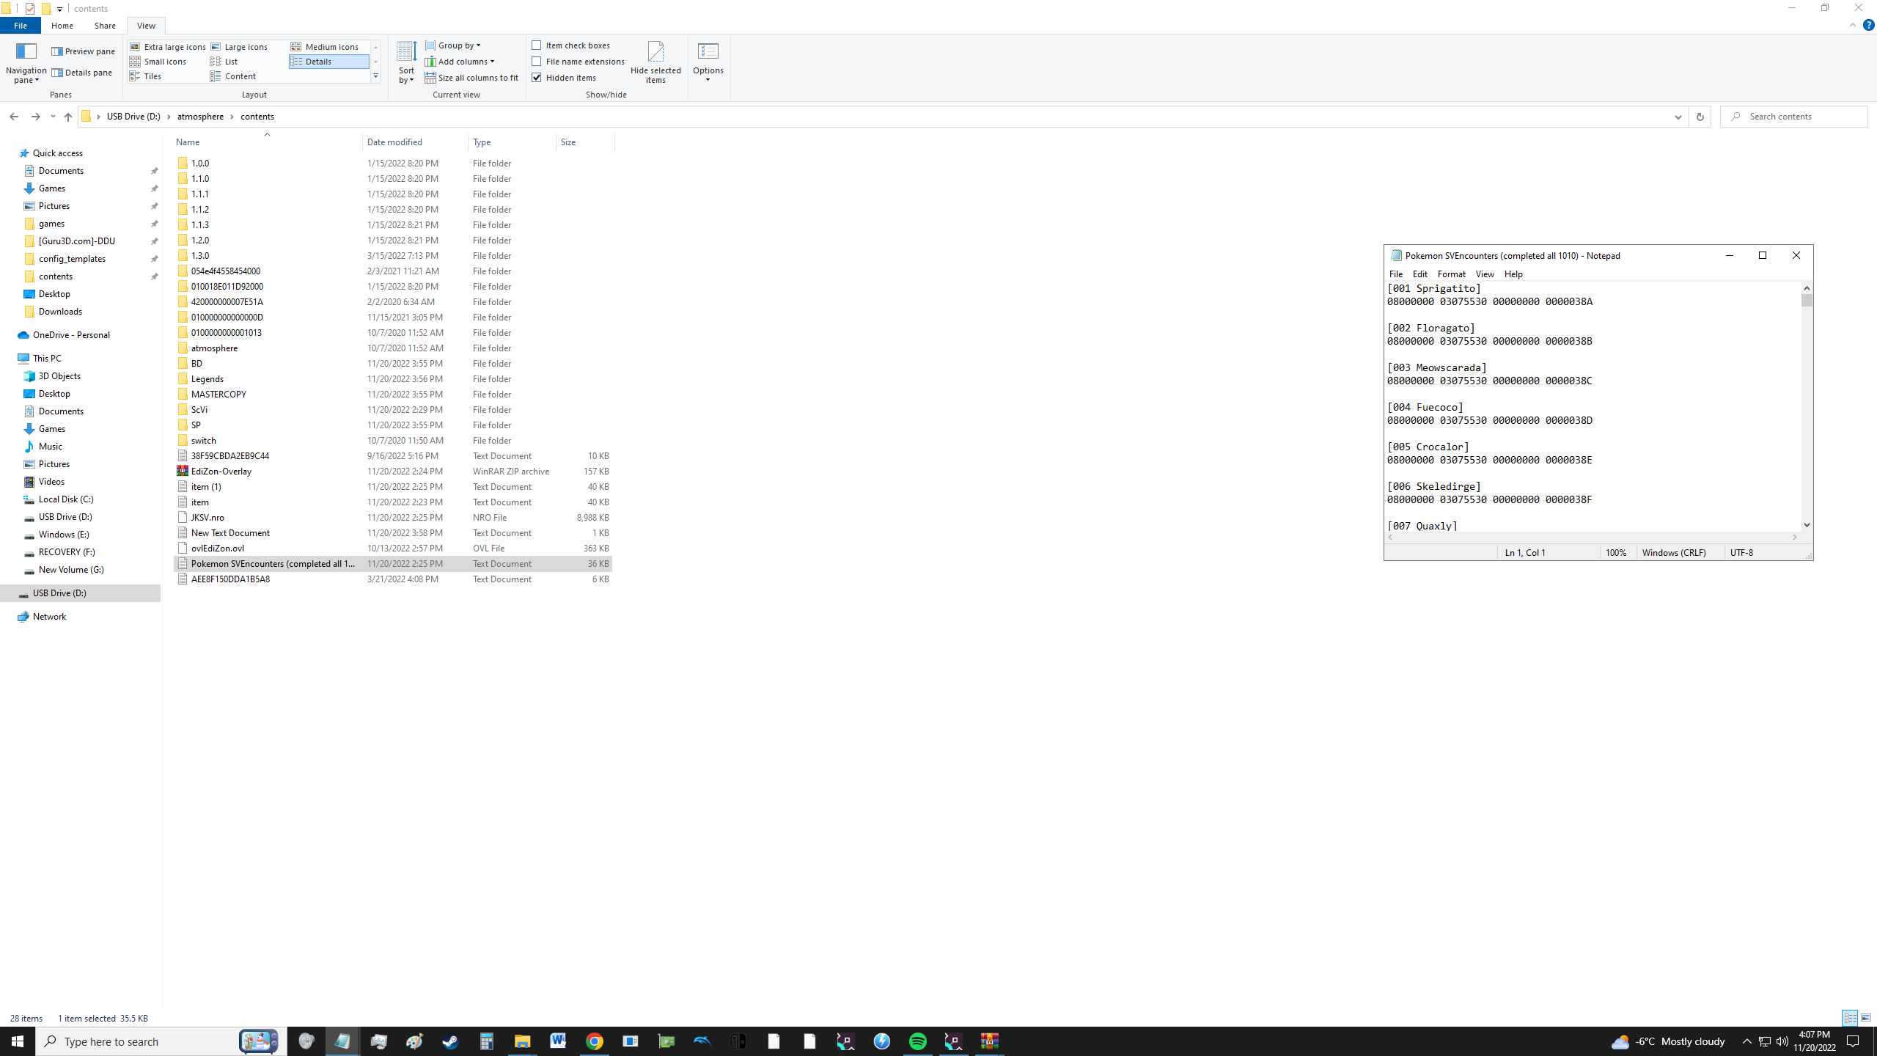Open Quick access in navigation pane

57,153
